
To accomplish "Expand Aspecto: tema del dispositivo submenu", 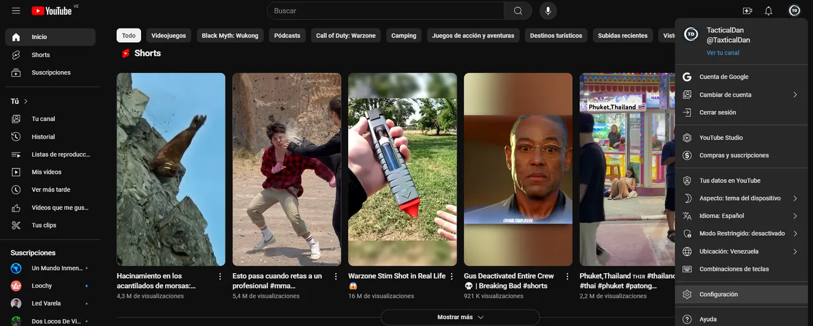I will [x=741, y=198].
